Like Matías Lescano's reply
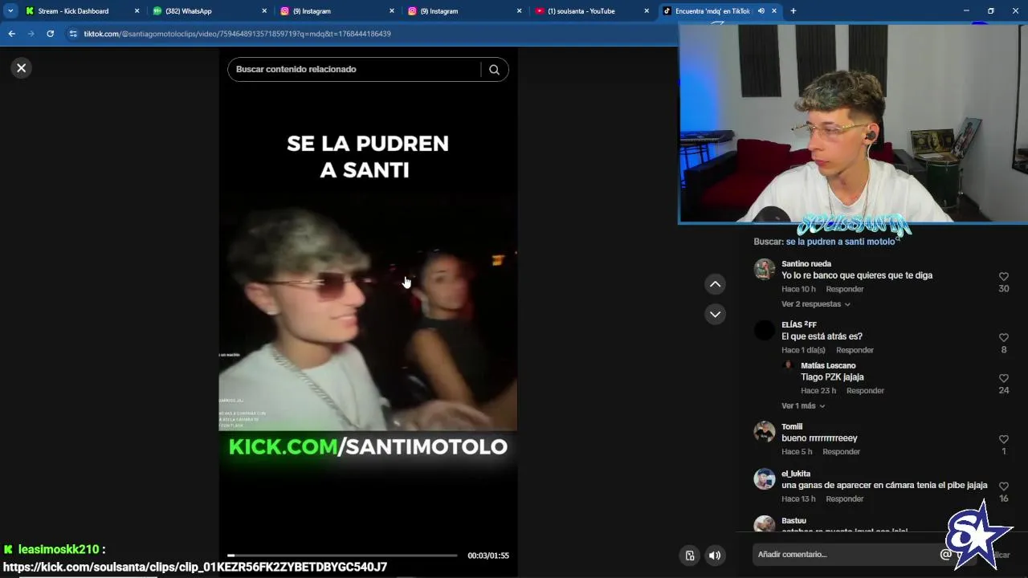 pyautogui.click(x=1003, y=378)
